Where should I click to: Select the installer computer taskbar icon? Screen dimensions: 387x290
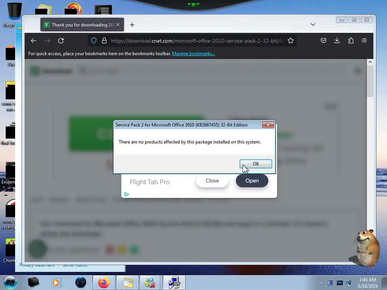tap(174, 282)
